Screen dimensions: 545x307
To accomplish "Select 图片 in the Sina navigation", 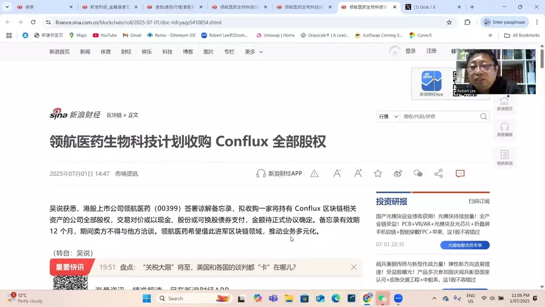I will pyautogui.click(x=208, y=52).
